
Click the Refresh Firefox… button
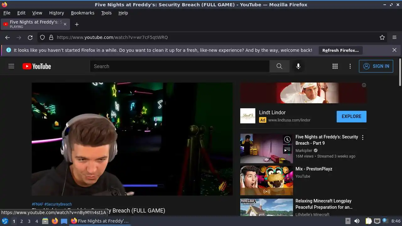pyautogui.click(x=340, y=50)
